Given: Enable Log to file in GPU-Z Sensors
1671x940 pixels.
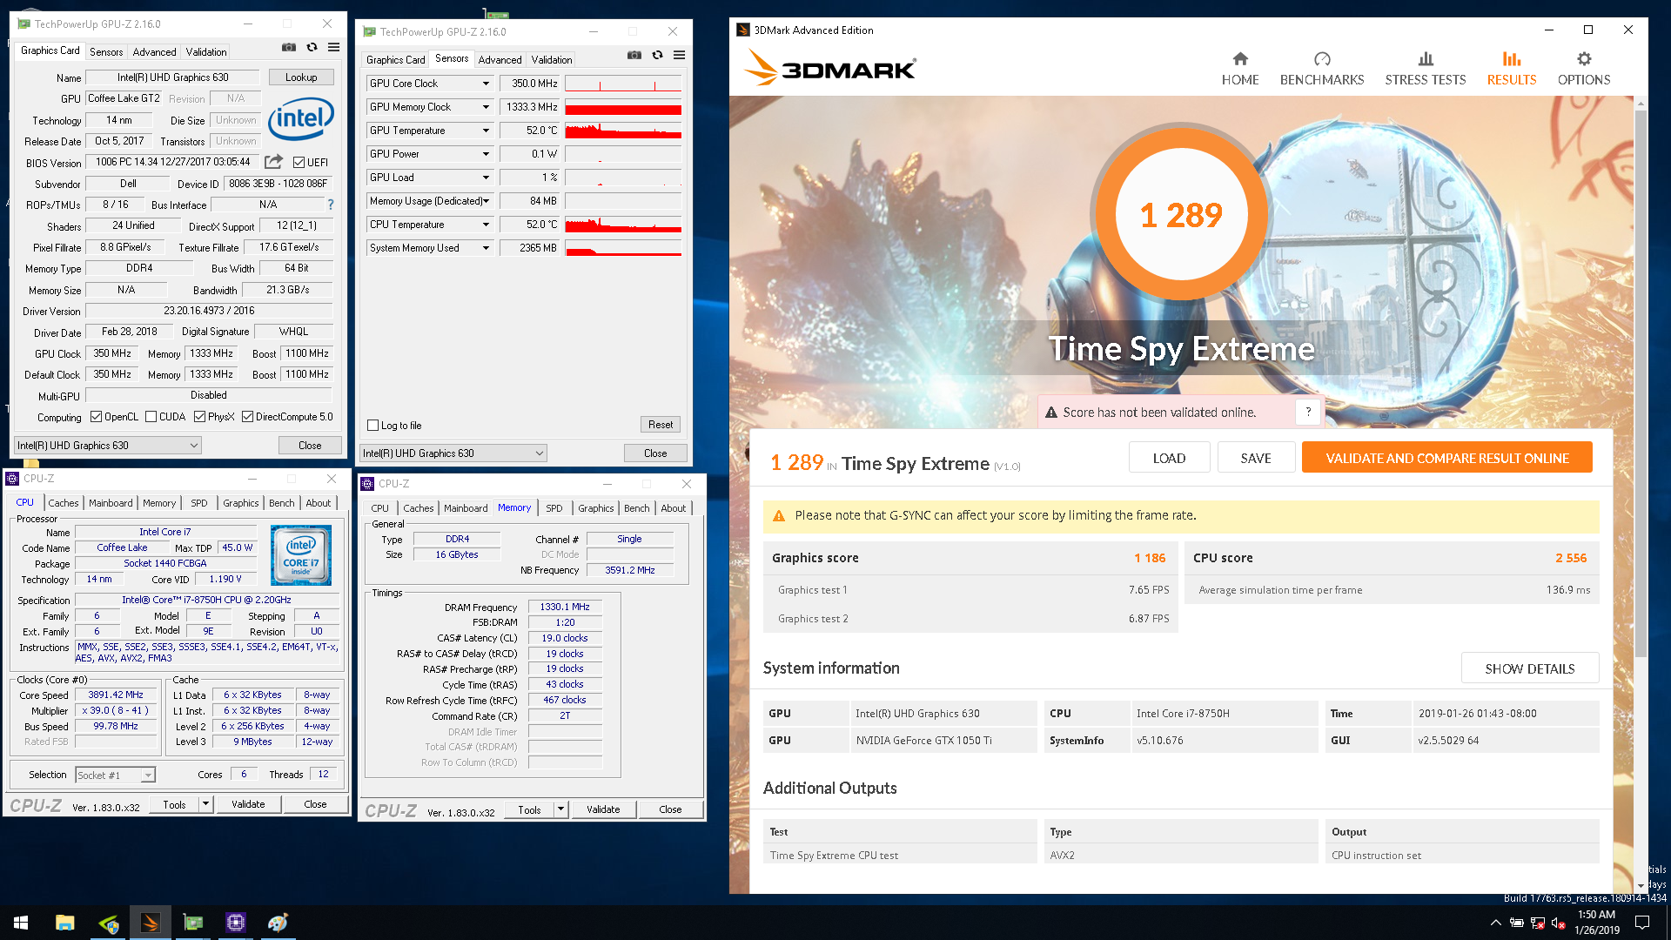Looking at the screenshot, I should coord(373,426).
